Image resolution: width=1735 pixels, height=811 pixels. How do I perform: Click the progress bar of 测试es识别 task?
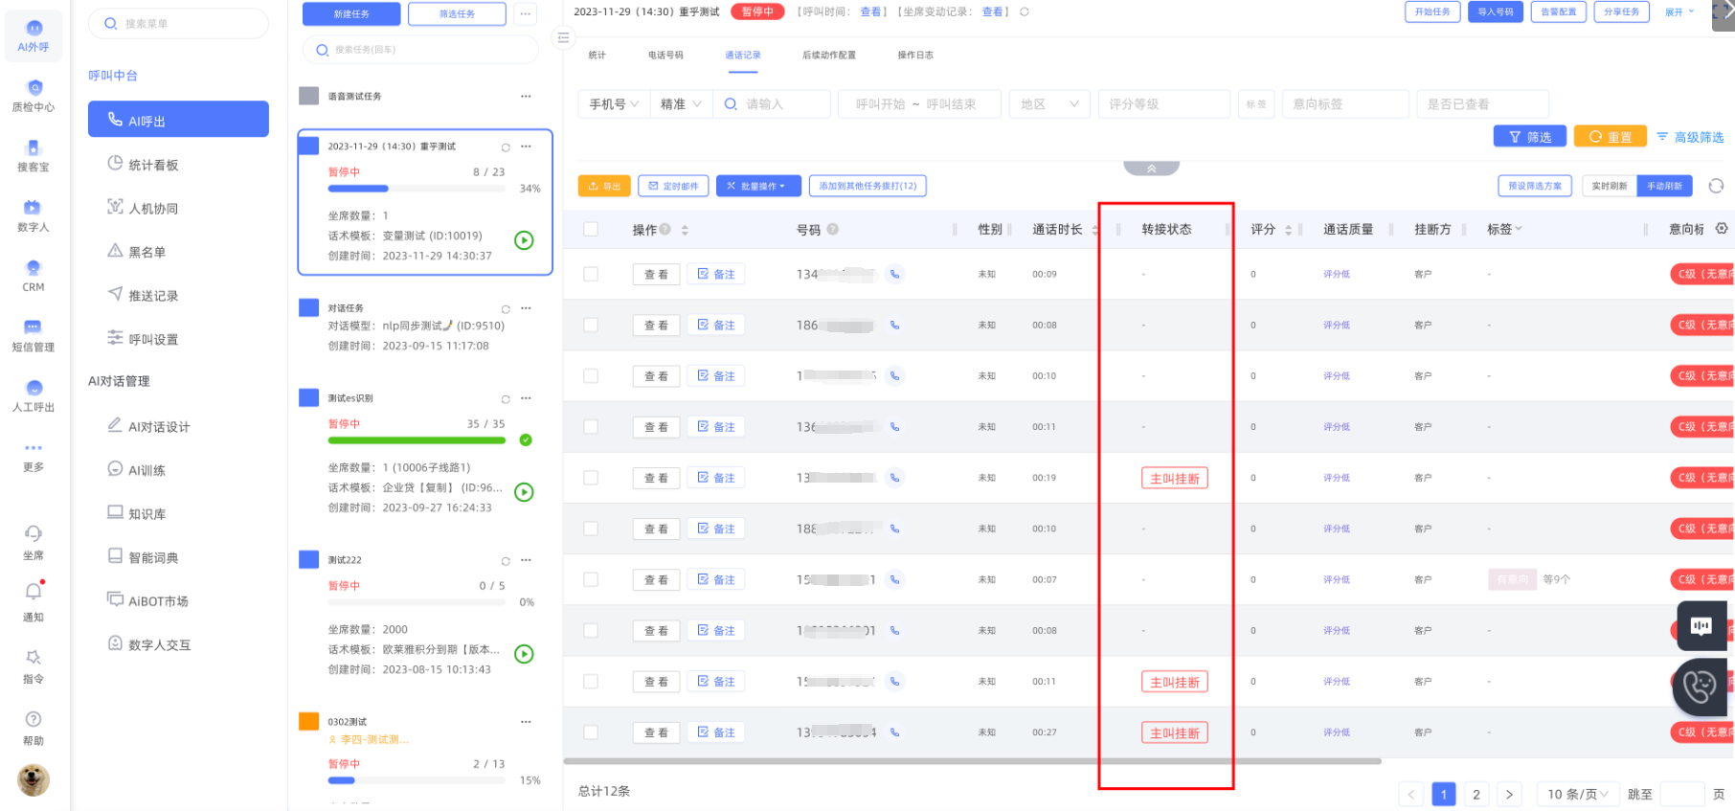pyautogui.click(x=417, y=440)
